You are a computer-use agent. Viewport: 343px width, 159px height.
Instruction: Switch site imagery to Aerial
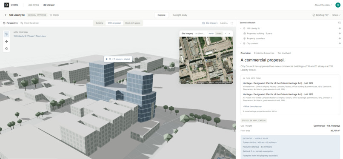point(211,34)
